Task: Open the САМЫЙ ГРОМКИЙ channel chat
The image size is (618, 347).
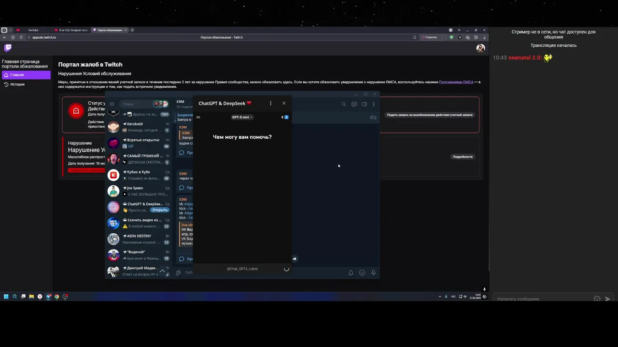Action: pos(139,159)
